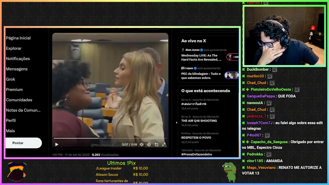
Task: Open Notificações in sidebar
Action: (x=18, y=59)
